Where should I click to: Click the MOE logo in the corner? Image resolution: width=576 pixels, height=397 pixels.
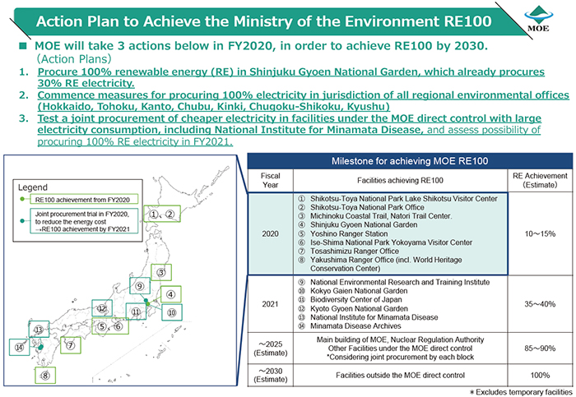(x=538, y=18)
